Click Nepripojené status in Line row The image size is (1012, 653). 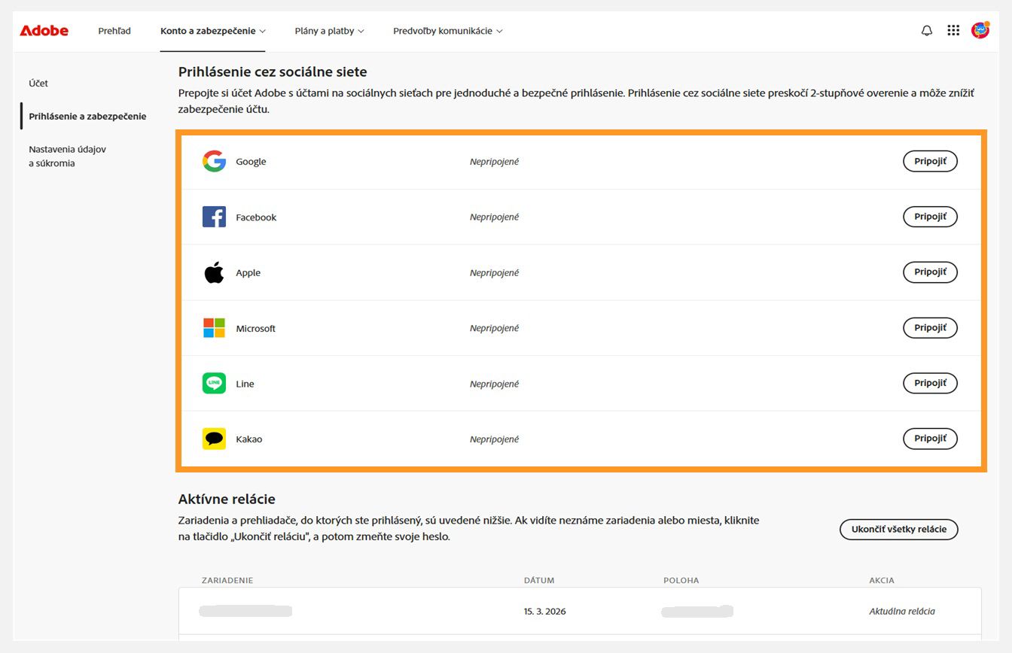coord(494,384)
